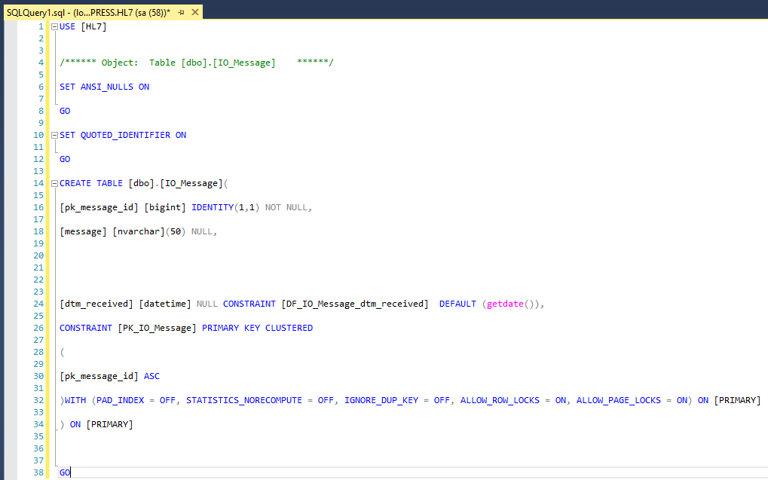Click the GO statement on line 8

coord(65,111)
